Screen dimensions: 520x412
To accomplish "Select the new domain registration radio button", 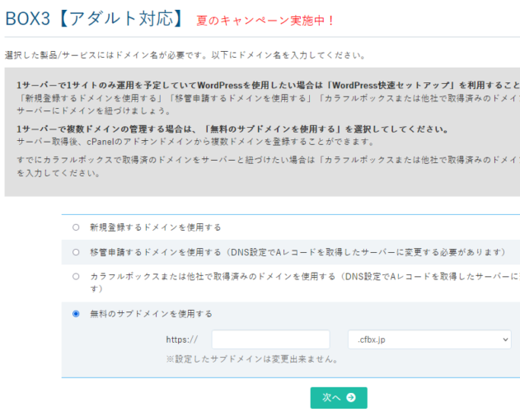I will (77, 227).
